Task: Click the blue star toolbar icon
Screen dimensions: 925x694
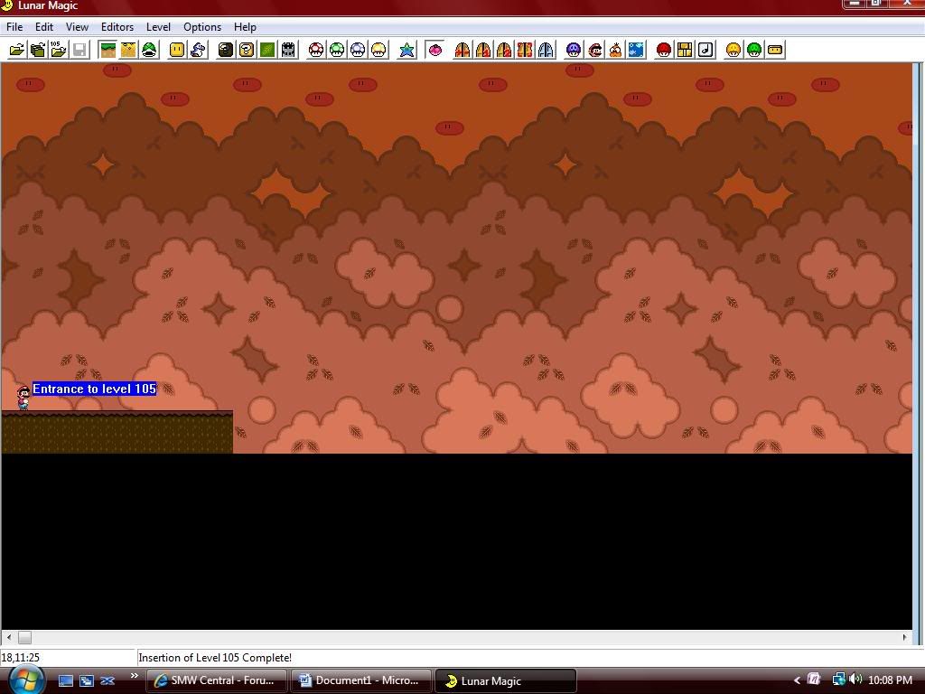Action: coord(406,51)
